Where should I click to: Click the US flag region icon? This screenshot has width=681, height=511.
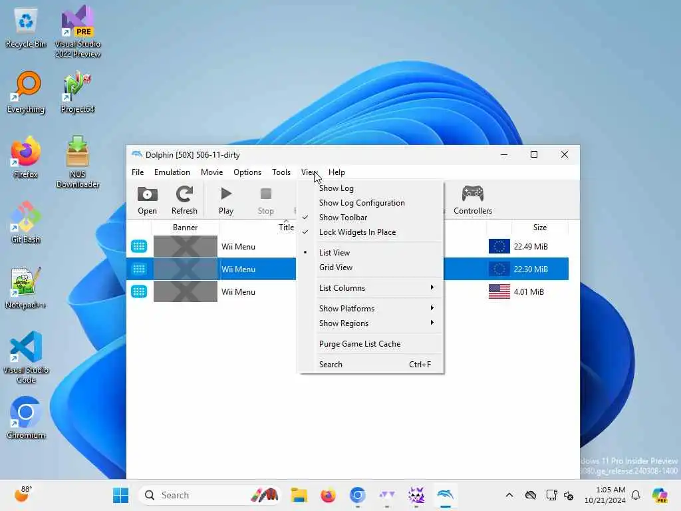499,291
